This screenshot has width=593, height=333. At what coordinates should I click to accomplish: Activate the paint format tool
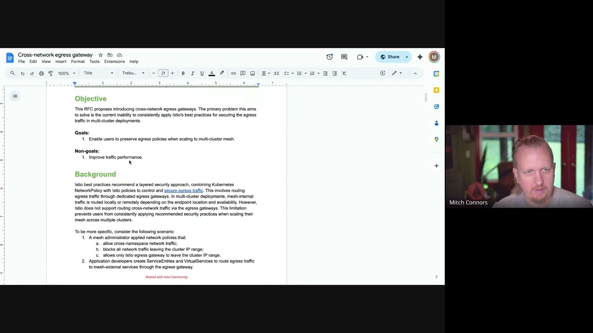(x=50, y=73)
